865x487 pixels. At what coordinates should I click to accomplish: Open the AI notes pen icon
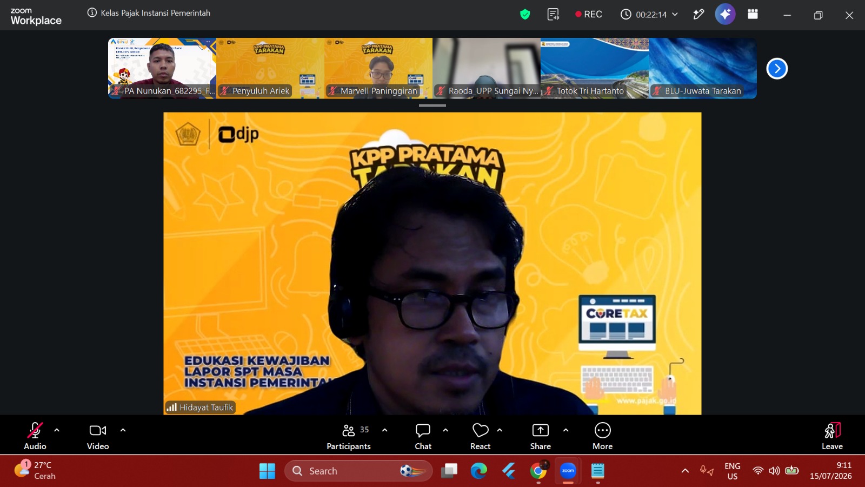(x=698, y=15)
